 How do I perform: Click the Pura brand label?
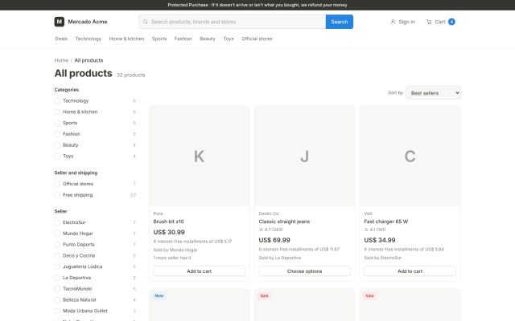coord(158,213)
